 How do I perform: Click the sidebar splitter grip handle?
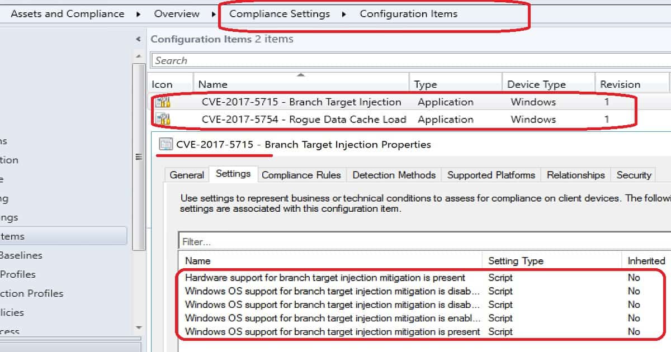pos(139,158)
